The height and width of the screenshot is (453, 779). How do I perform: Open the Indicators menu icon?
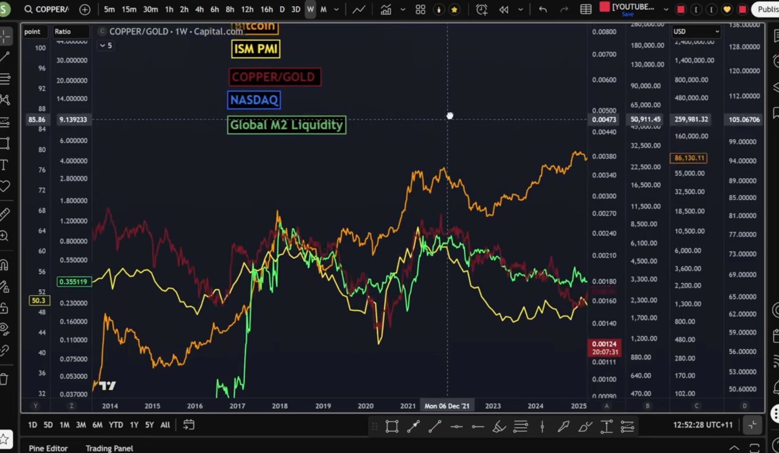point(386,9)
